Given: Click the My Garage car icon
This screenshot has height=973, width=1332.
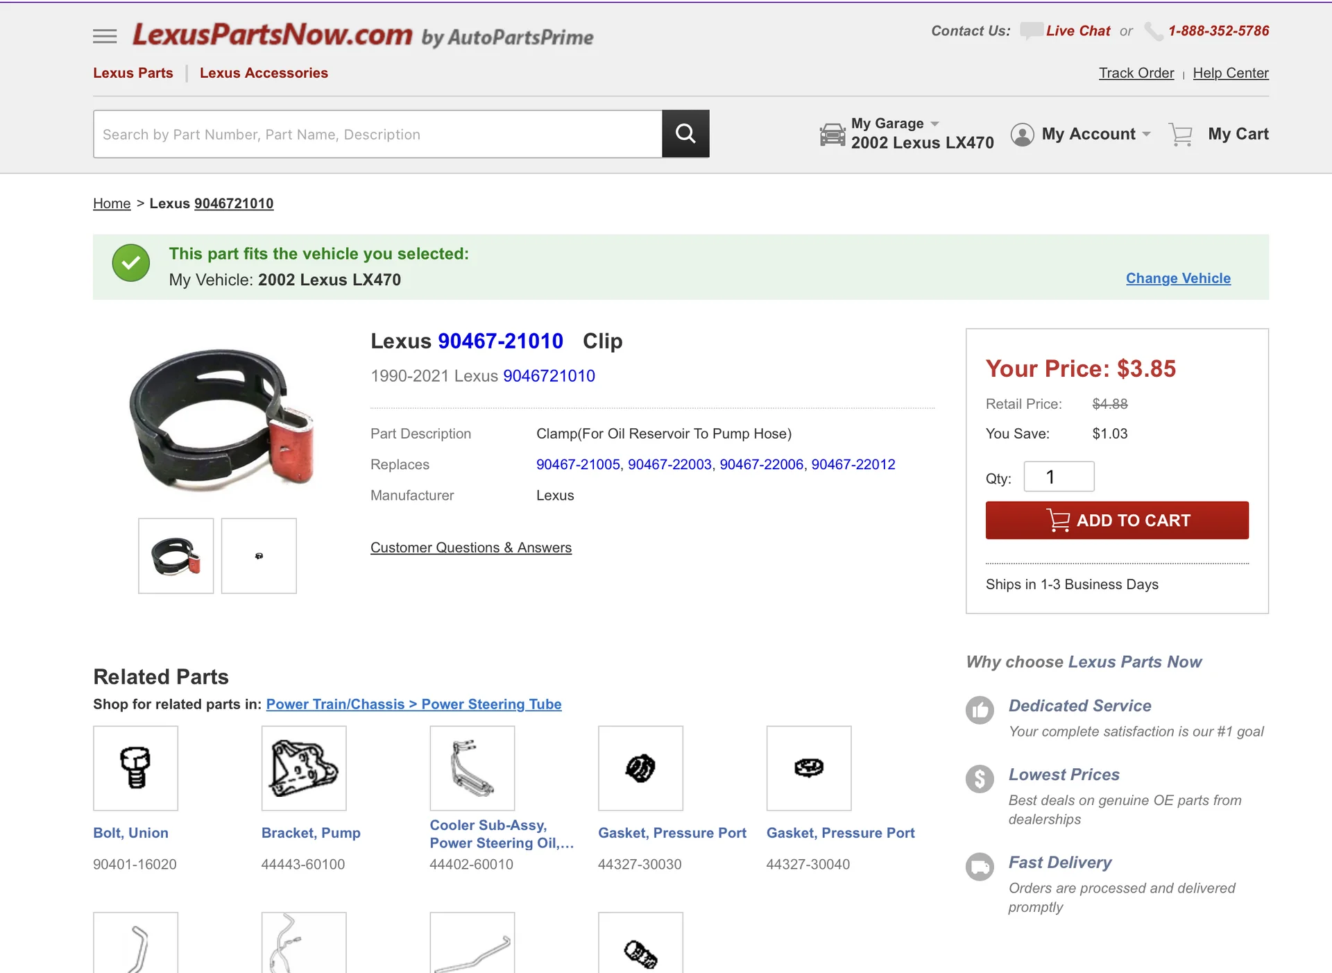Looking at the screenshot, I should pyautogui.click(x=832, y=134).
